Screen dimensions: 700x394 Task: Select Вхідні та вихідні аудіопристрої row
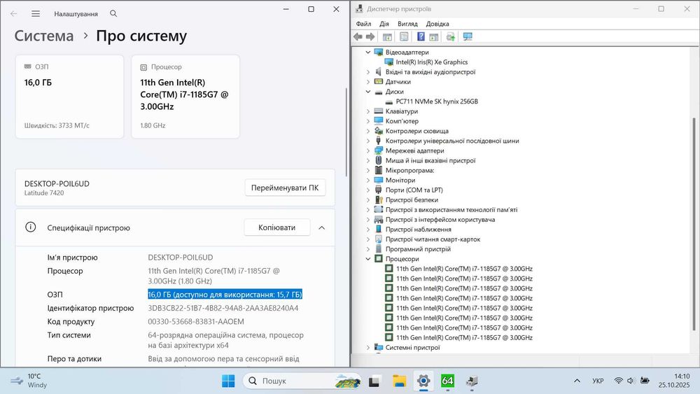(430, 72)
